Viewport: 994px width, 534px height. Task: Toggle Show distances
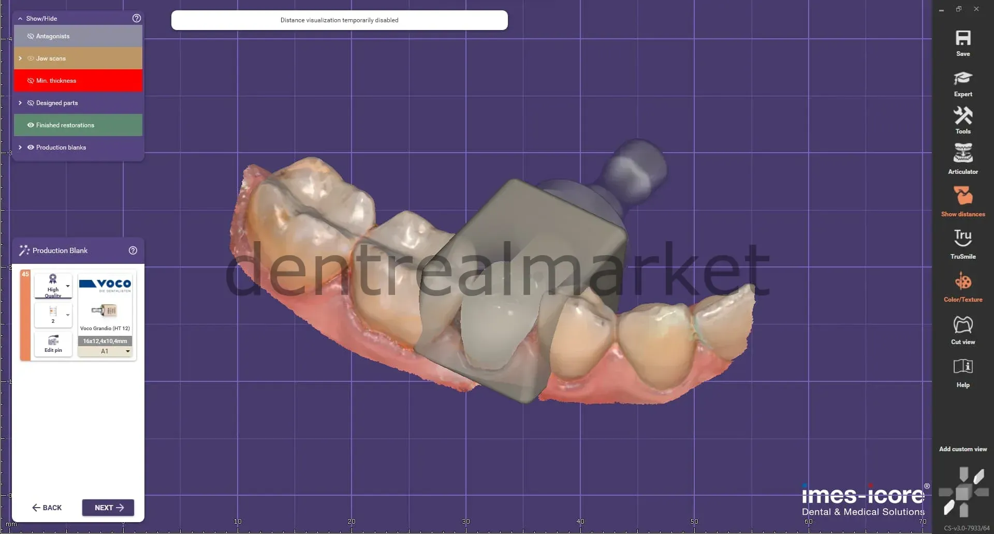(963, 196)
